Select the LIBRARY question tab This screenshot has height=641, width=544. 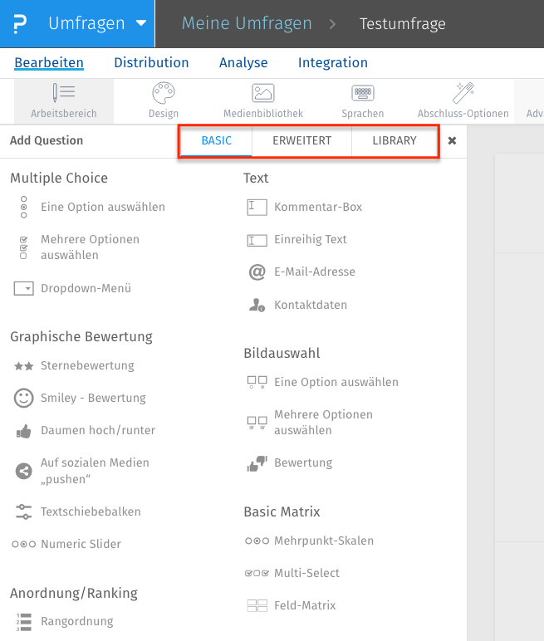pos(395,140)
